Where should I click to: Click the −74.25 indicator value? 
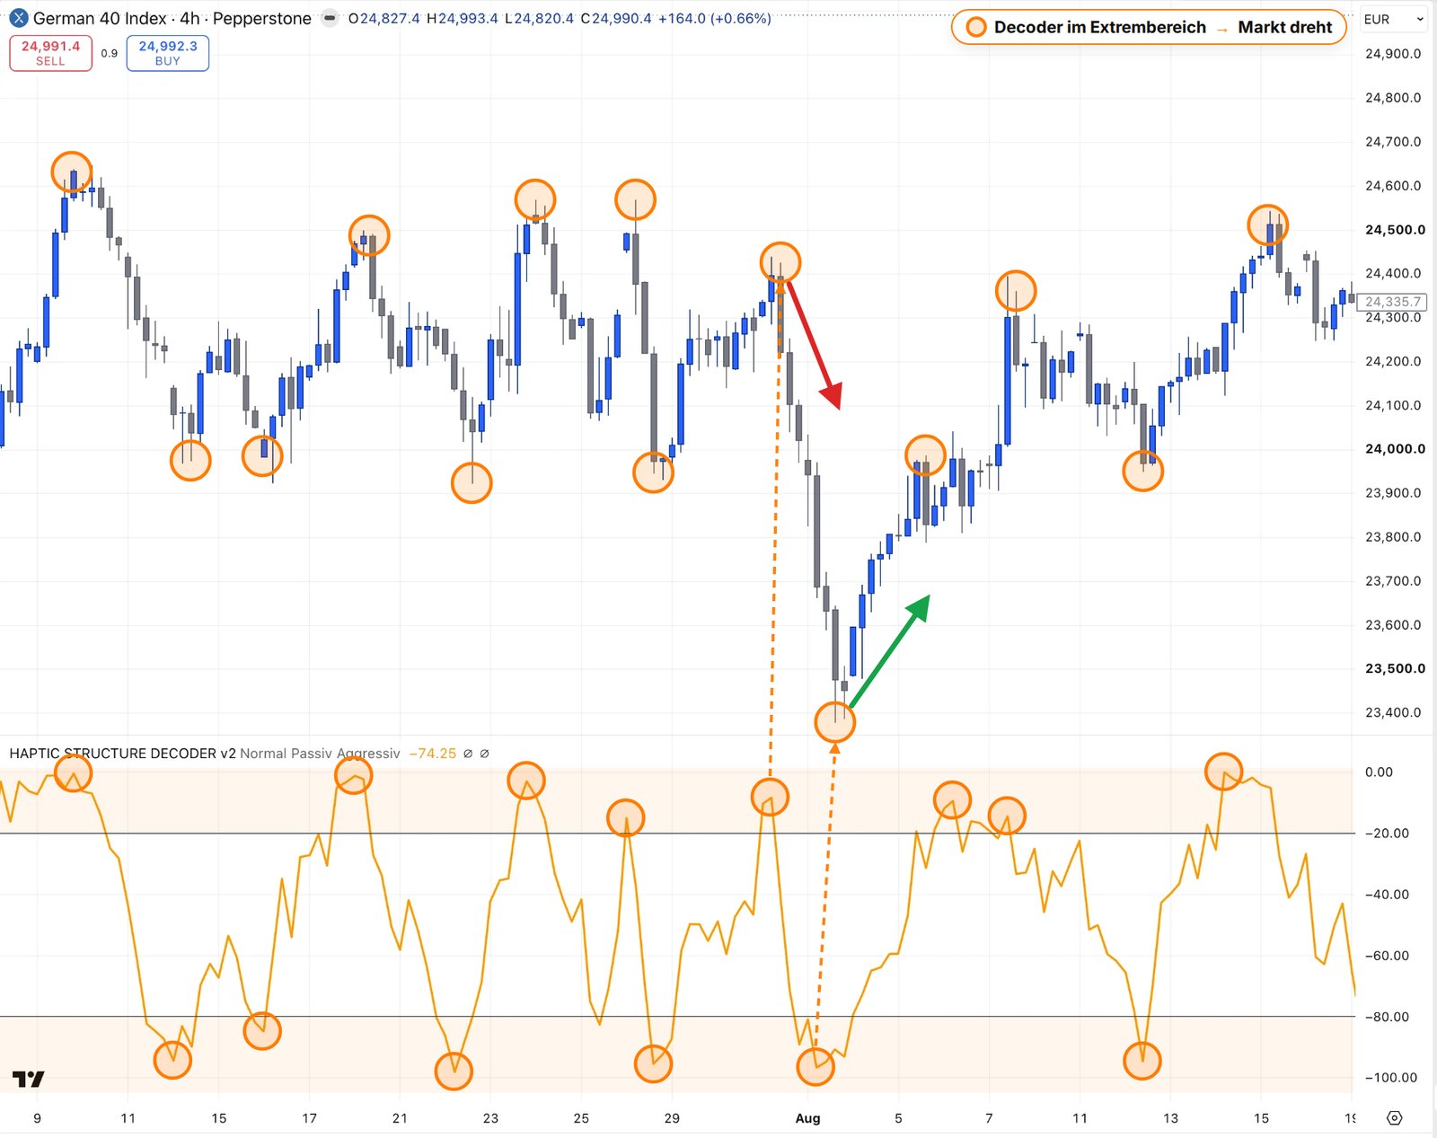pyautogui.click(x=433, y=754)
